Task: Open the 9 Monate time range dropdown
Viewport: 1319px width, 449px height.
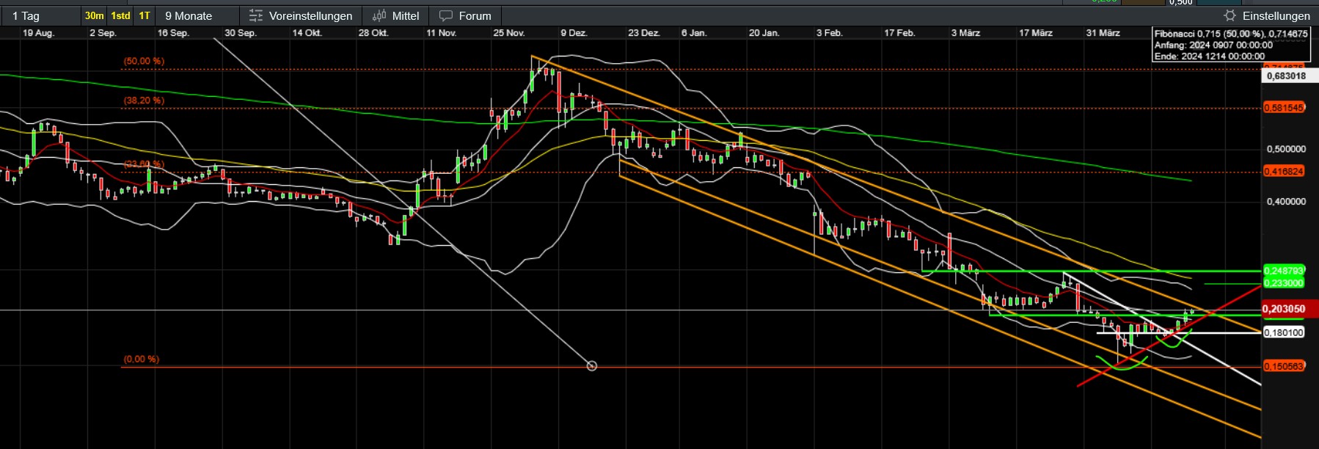Action: tap(198, 15)
